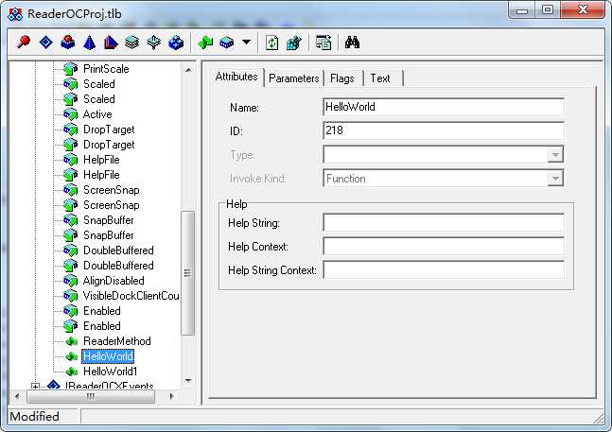Open the Invoke Kind combo box

555,179
